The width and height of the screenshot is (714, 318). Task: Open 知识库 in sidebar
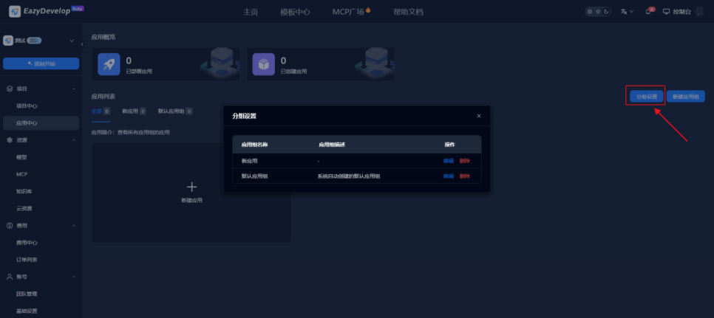[24, 191]
